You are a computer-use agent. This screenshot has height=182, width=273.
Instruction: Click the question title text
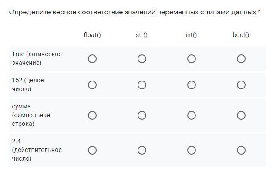[x=132, y=12]
